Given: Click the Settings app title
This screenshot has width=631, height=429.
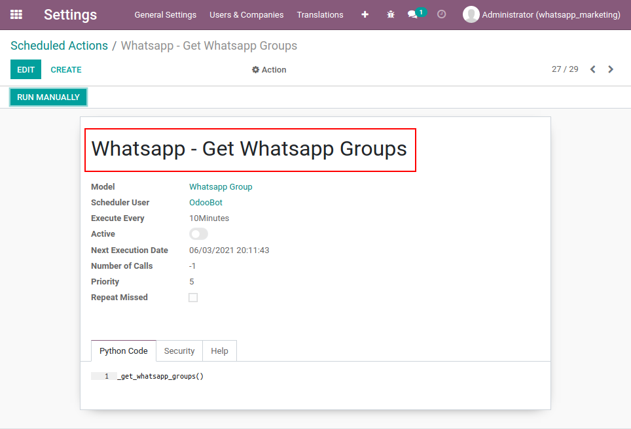Looking at the screenshot, I should click(71, 14).
